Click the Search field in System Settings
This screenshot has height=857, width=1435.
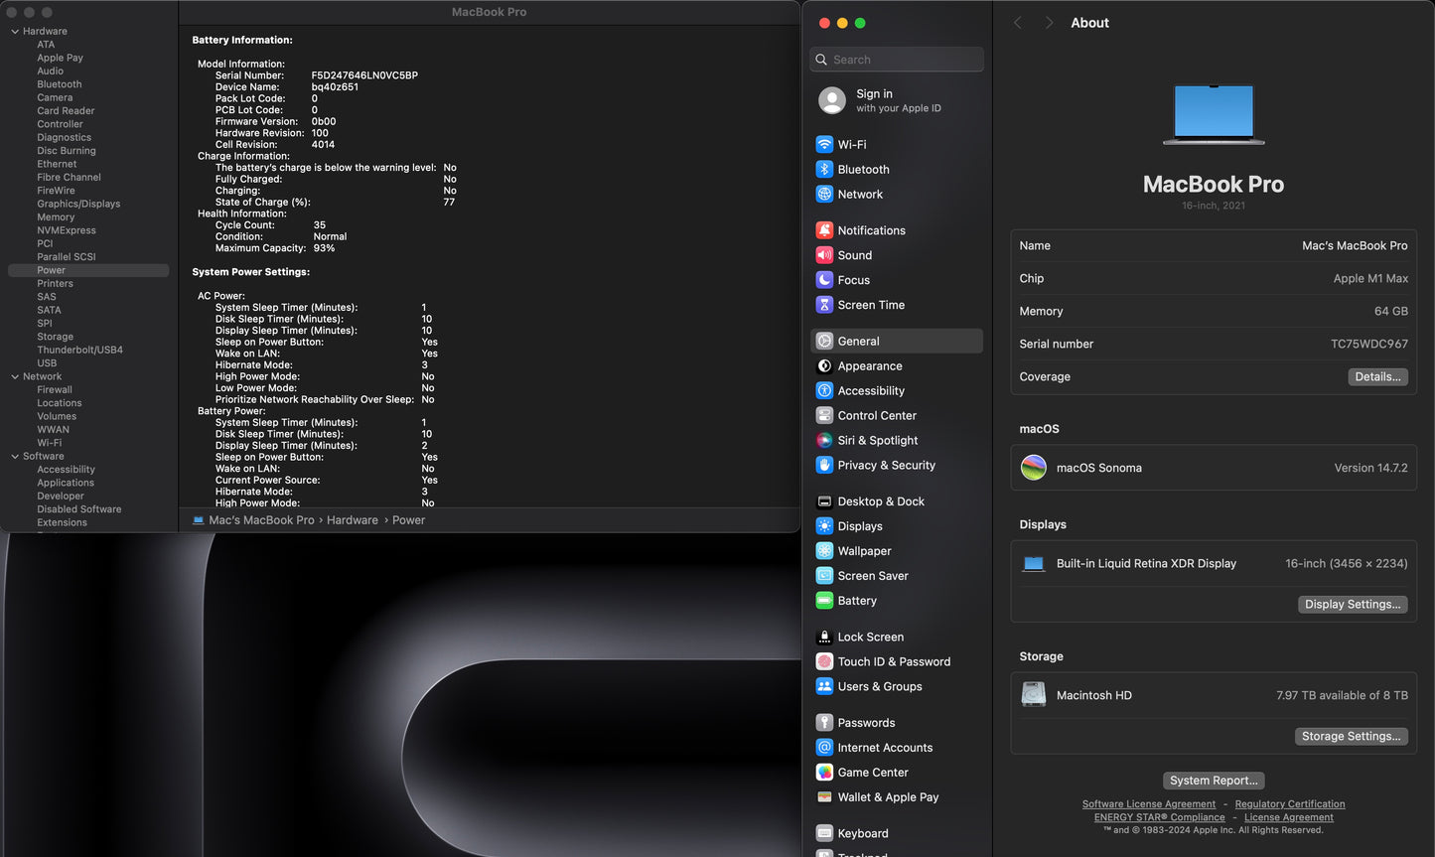tap(897, 60)
